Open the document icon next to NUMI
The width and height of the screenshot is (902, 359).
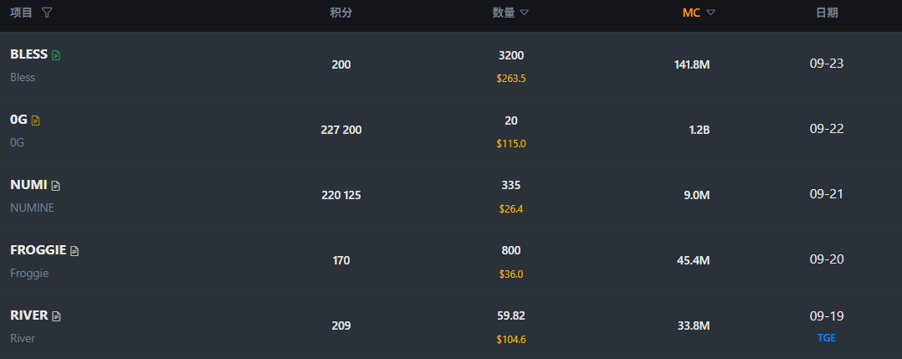click(x=56, y=186)
